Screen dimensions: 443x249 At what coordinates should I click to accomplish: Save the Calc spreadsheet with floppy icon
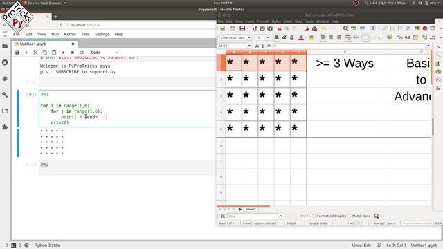pos(242,28)
